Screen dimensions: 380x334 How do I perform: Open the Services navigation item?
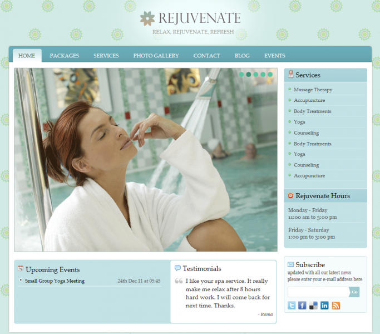[x=106, y=56]
